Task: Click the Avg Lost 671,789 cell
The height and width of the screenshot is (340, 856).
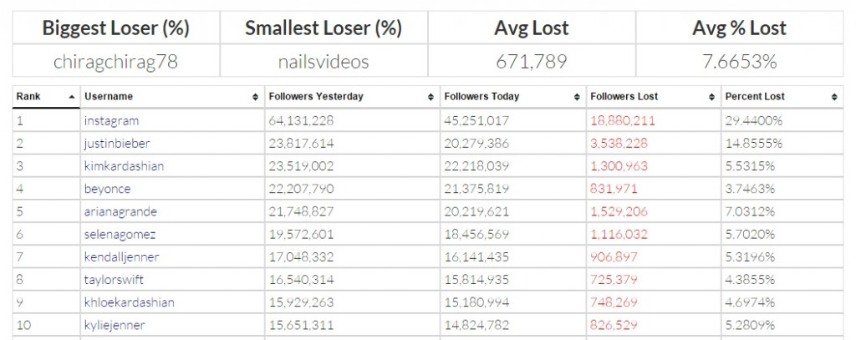Action: pyautogui.click(x=531, y=61)
